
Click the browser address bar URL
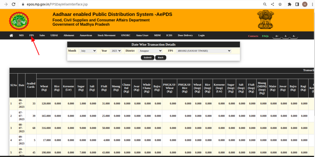pos(57,4)
